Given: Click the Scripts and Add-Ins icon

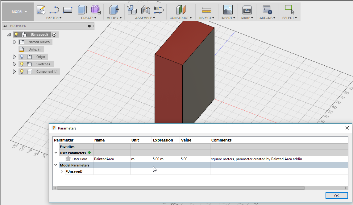Looking at the screenshot, I should [x=267, y=10].
